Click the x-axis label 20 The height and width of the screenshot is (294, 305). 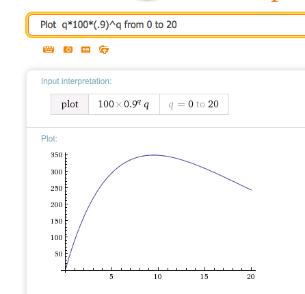coord(251,277)
